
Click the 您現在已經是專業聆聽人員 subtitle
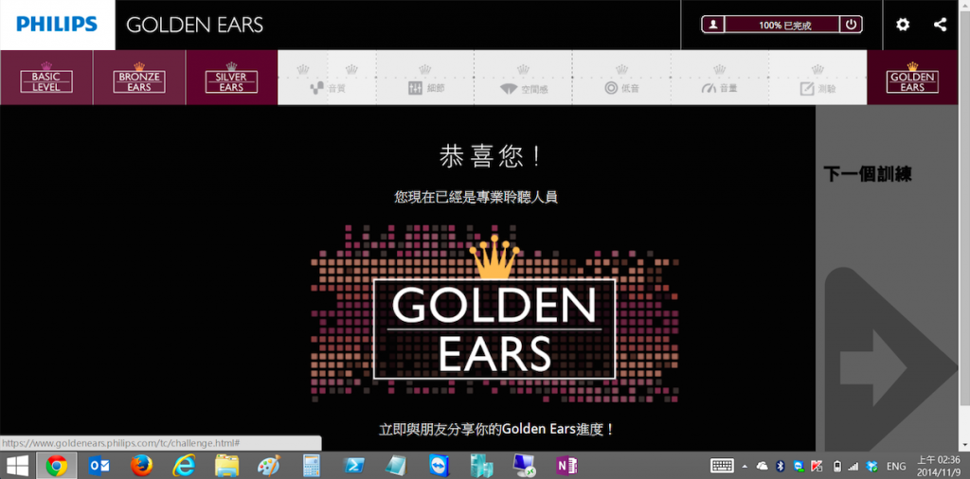pos(476,197)
